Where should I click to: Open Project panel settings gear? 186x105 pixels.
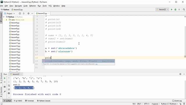pyautogui.click(x=28, y=13)
